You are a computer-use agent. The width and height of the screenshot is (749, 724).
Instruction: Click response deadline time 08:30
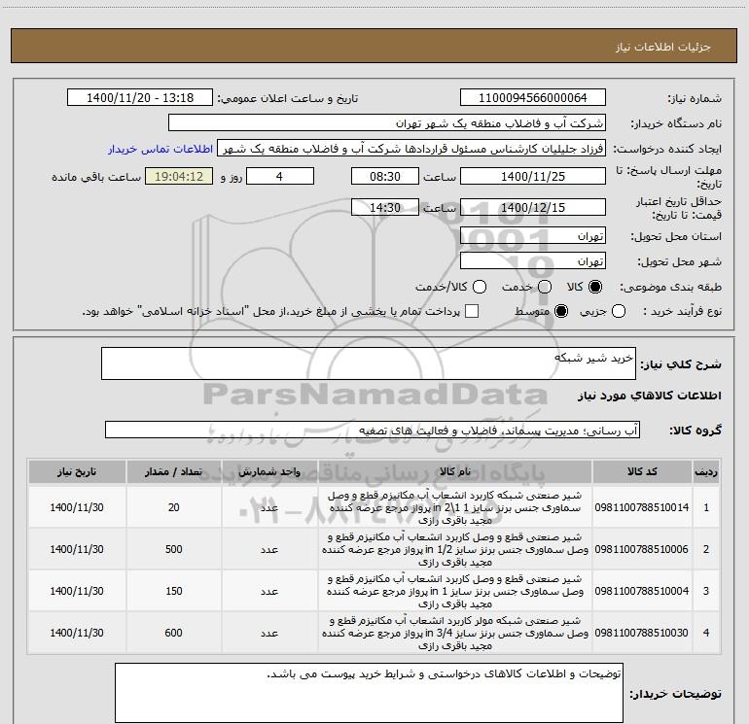[x=385, y=177]
